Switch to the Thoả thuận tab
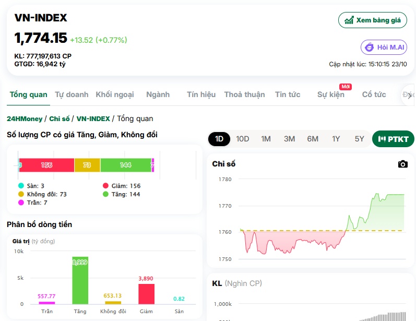The height and width of the screenshot is (321, 416). pyautogui.click(x=244, y=94)
